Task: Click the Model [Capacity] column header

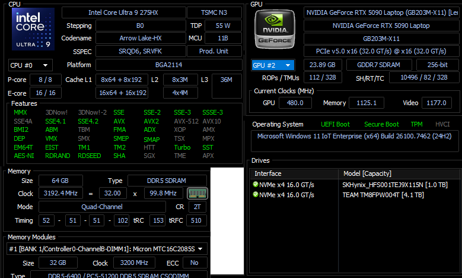Action: tap(399, 173)
